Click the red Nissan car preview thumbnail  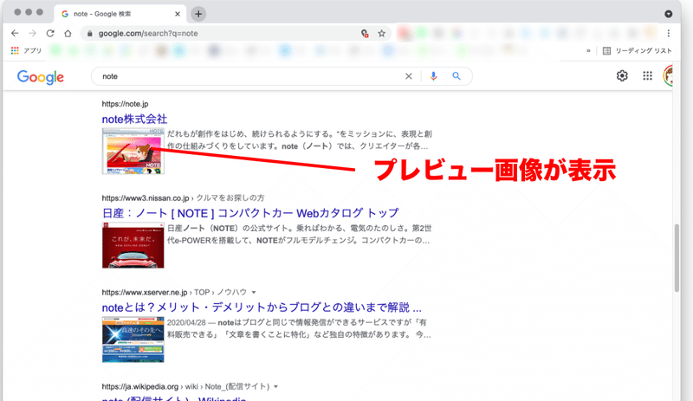tap(133, 245)
